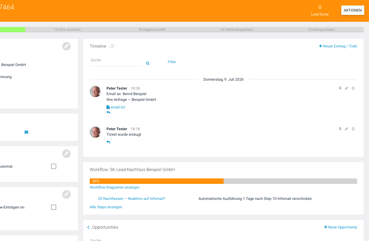Pin the Ticket wurde erzeugt entry
Screen dimensions: 369x241
[x=340, y=129]
